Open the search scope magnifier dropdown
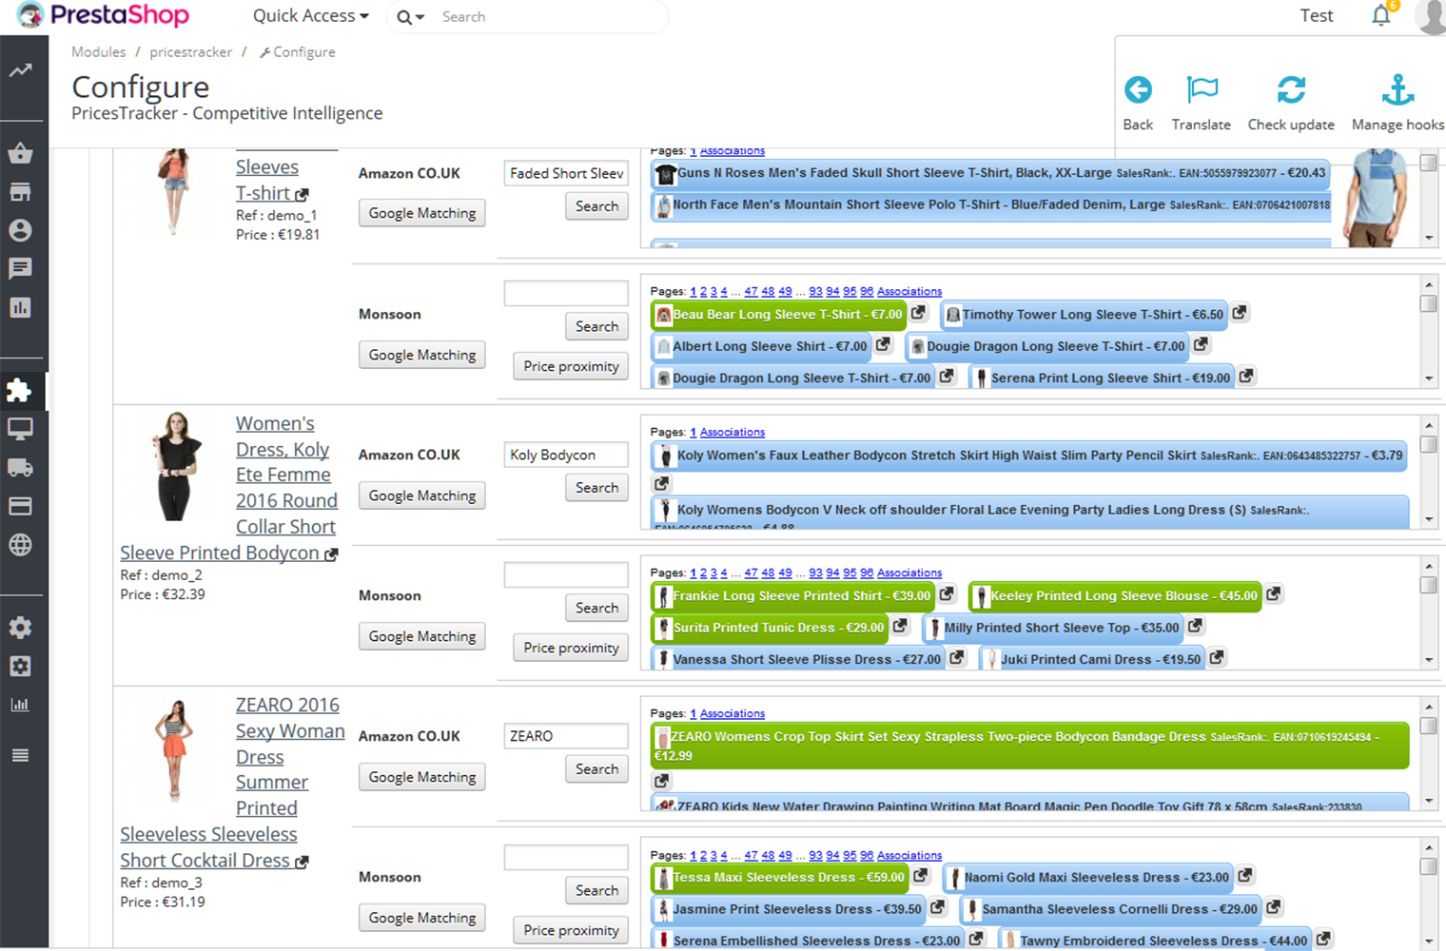This screenshot has width=1446, height=951. click(410, 16)
